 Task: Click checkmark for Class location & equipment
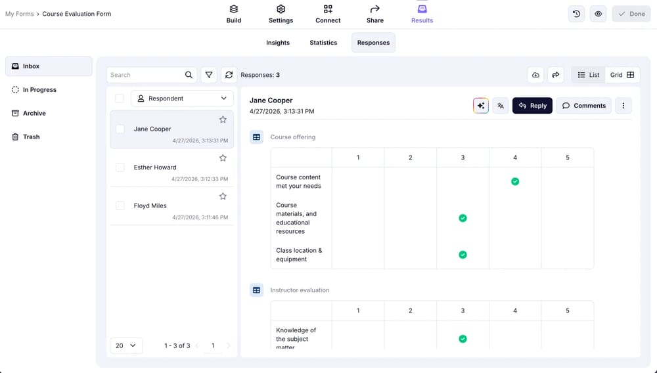pyautogui.click(x=463, y=255)
